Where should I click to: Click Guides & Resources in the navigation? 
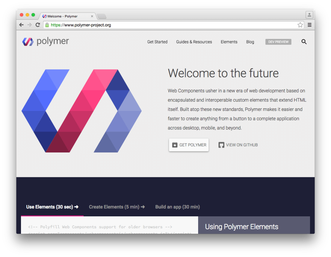tap(194, 42)
